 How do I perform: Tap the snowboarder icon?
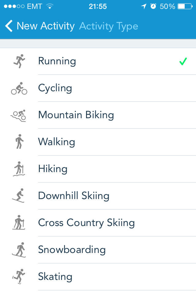point(19,250)
